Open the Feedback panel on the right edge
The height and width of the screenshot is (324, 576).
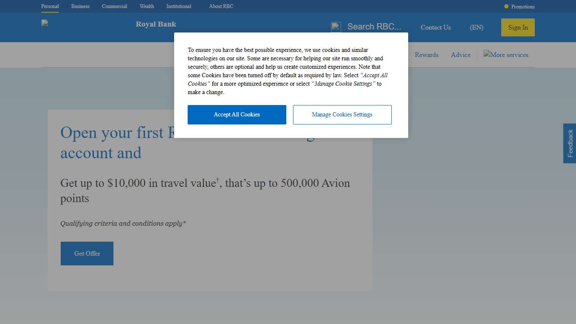tap(570, 143)
